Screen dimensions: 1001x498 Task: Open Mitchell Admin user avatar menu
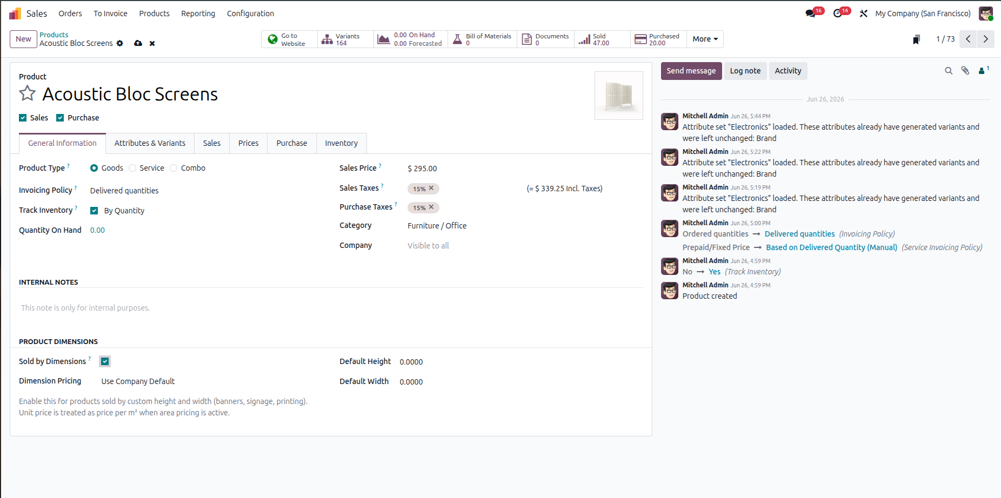tap(986, 14)
